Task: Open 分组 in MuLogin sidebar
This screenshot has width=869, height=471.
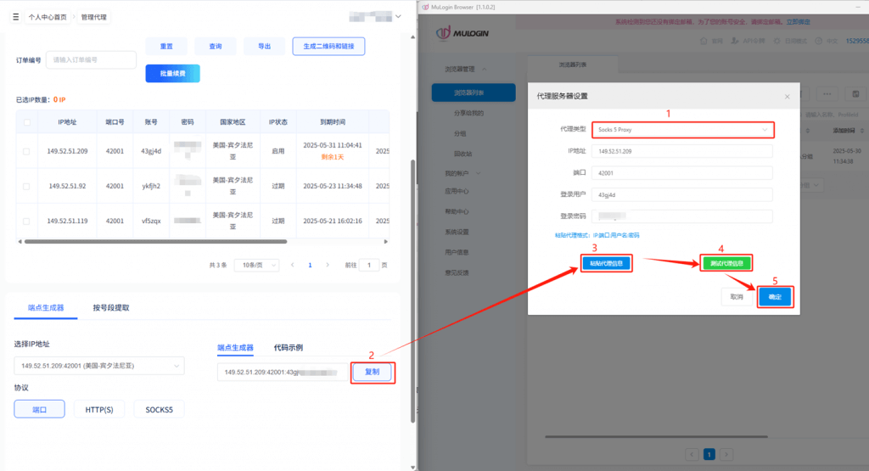Action: tap(460, 133)
